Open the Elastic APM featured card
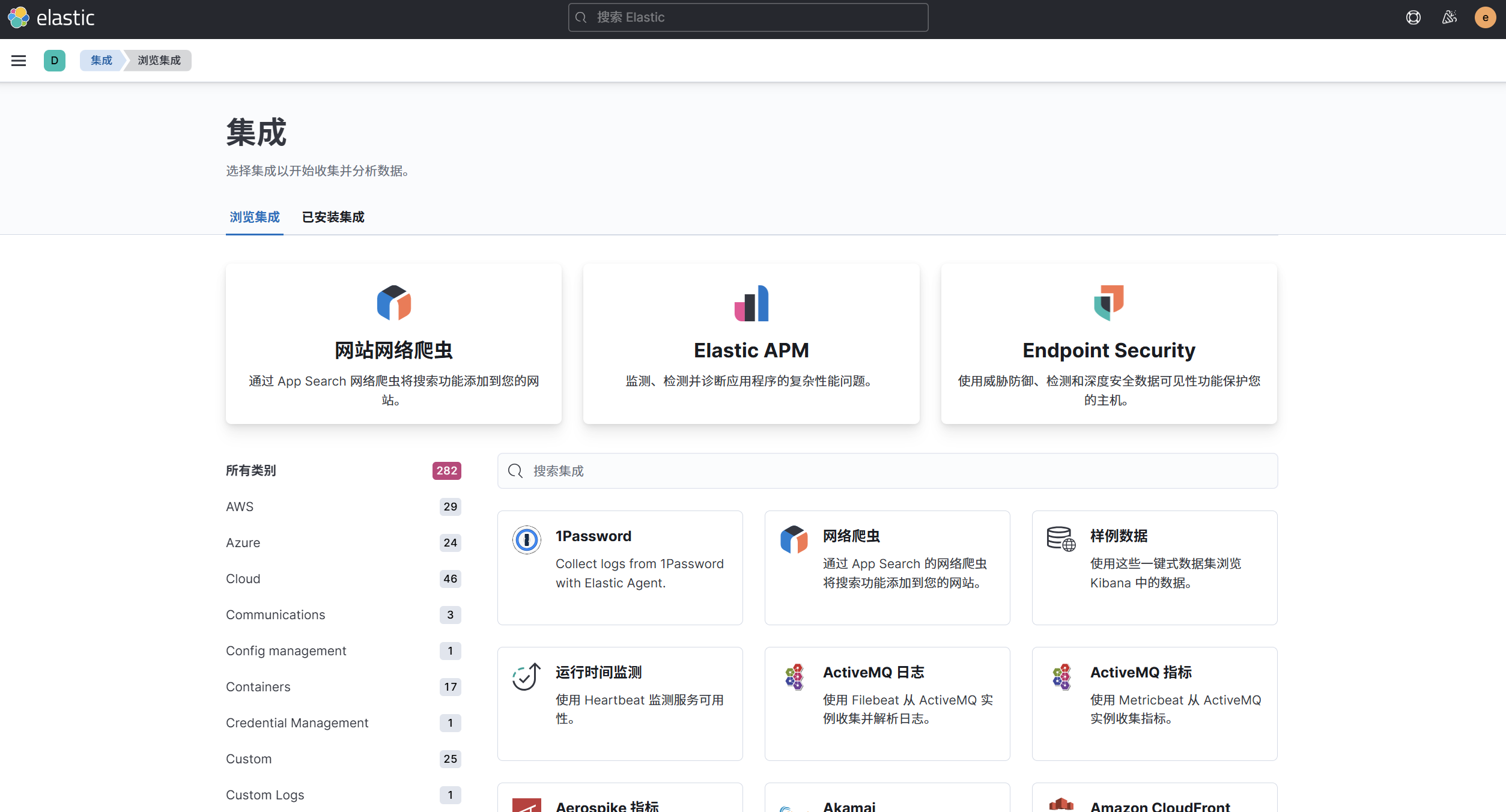The image size is (1506, 812). [x=751, y=344]
